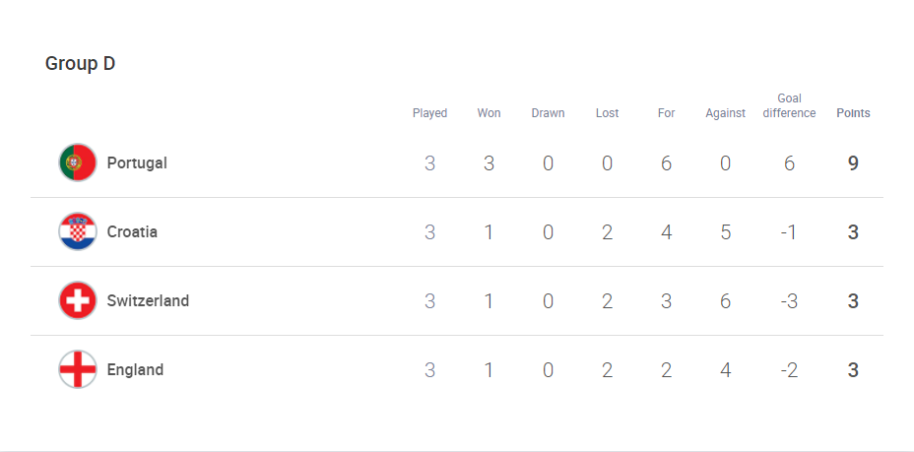
Task: Click the Switzerland flag icon
Action: coord(78,300)
